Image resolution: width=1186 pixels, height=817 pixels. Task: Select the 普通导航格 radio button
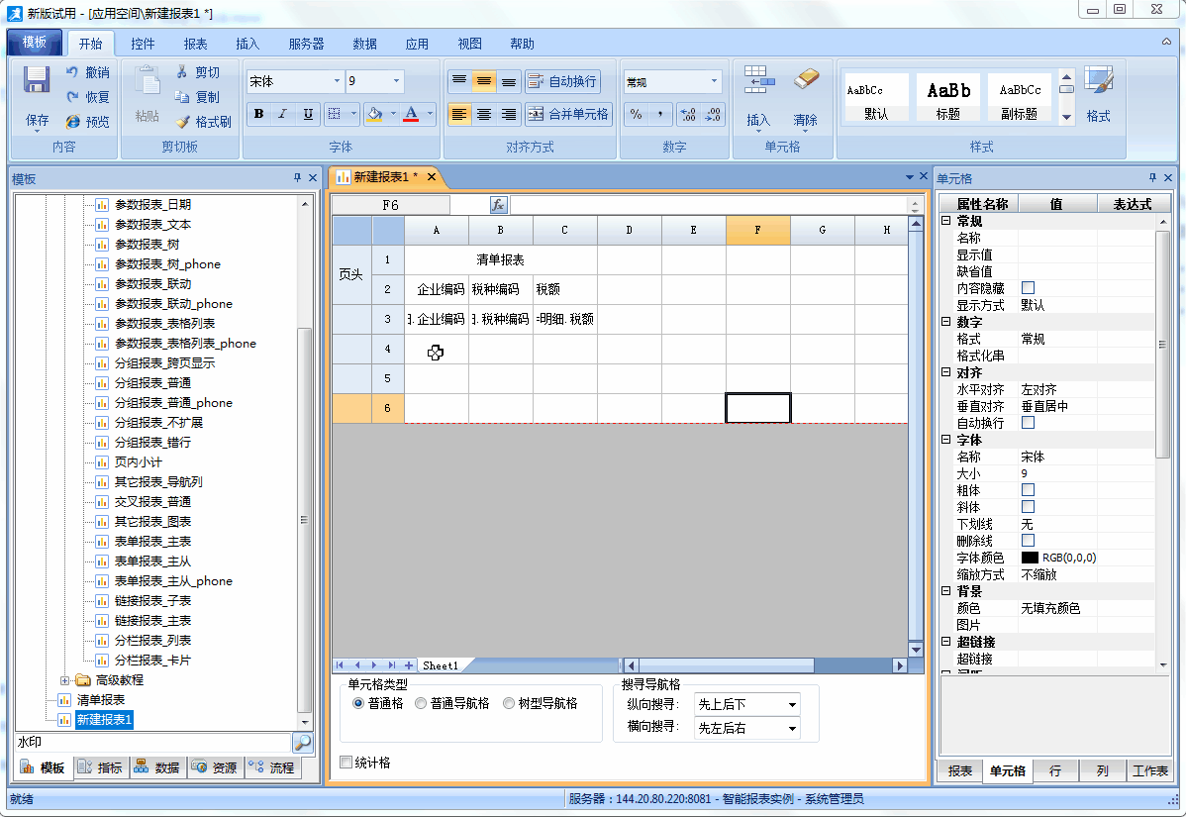click(421, 703)
